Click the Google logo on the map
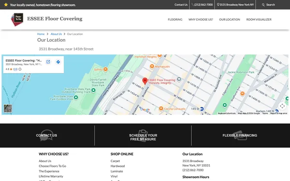290x181 pixels. (145, 110)
